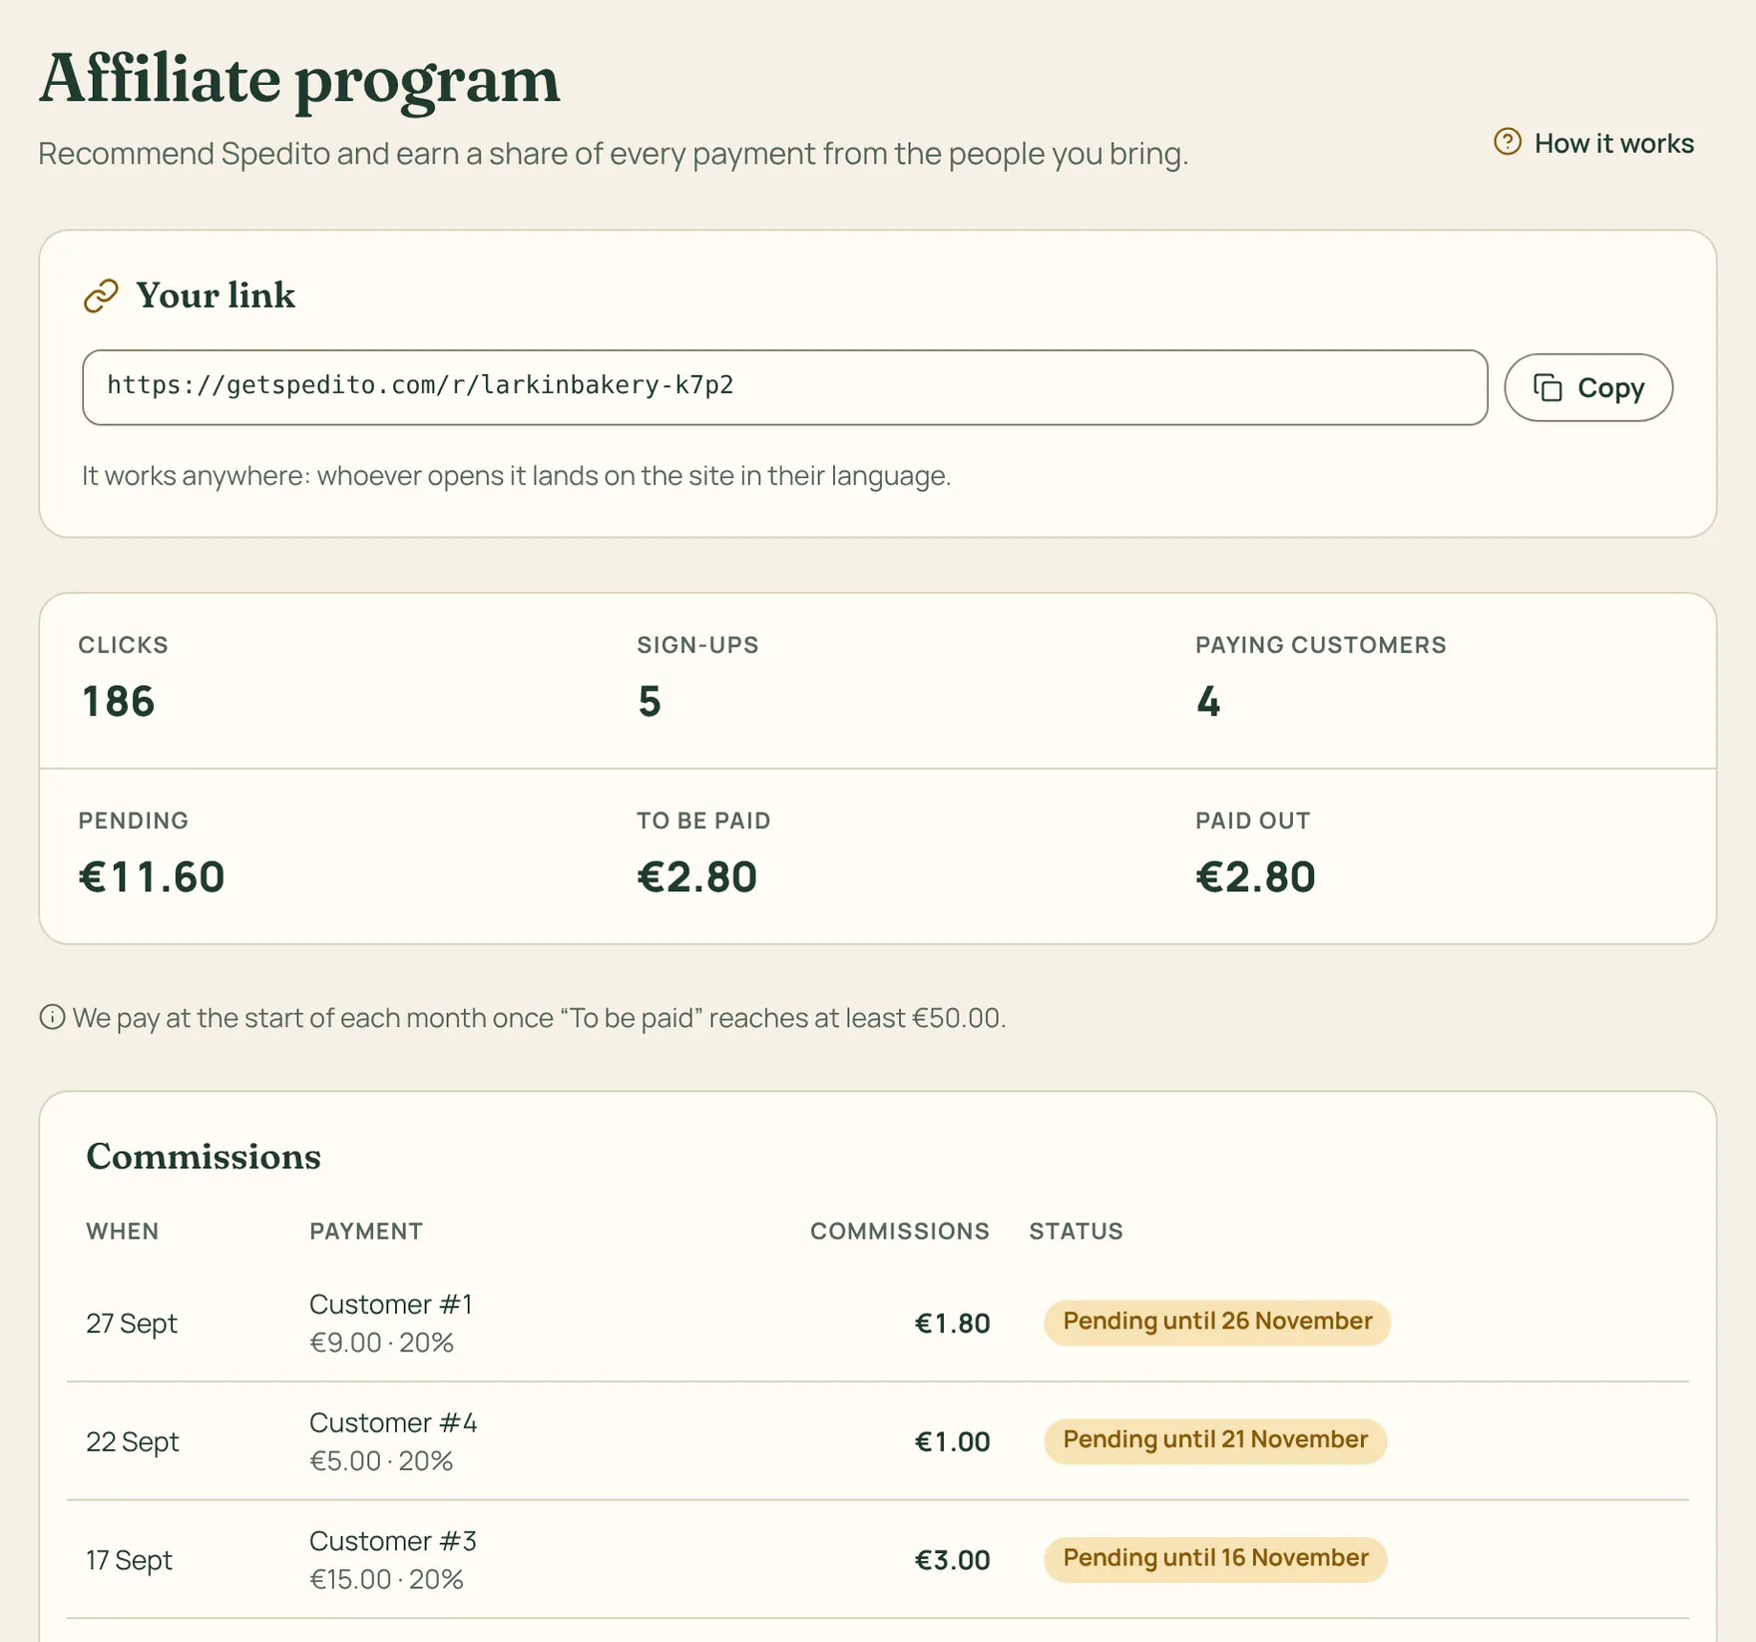Click the '€15.00 · 20%' payment detail
The height and width of the screenshot is (1642, 1756).
tap(386, 1579)
